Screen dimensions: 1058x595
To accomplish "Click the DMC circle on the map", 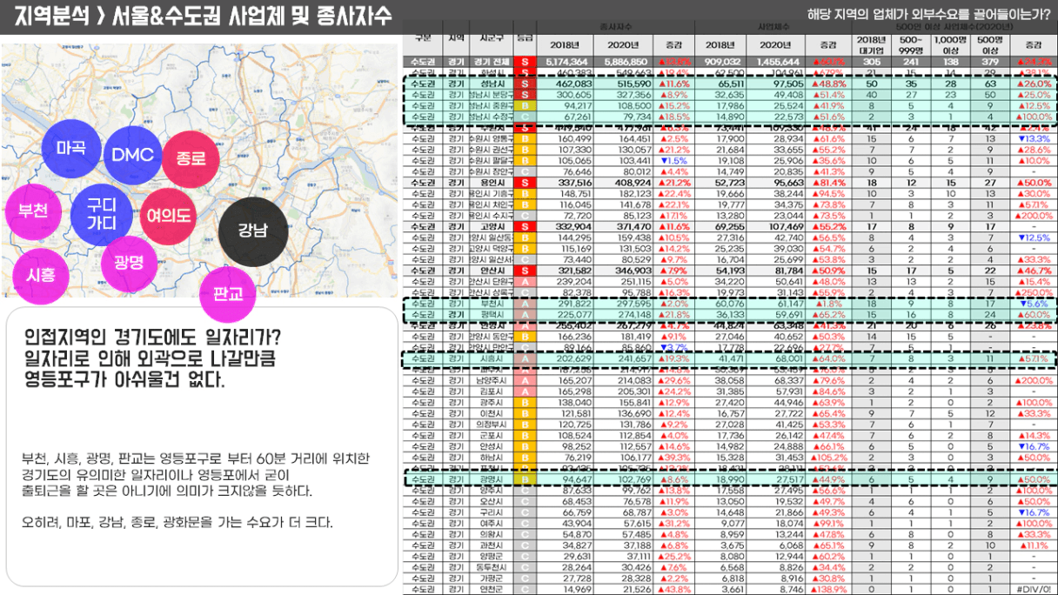I will click(132, 156).
